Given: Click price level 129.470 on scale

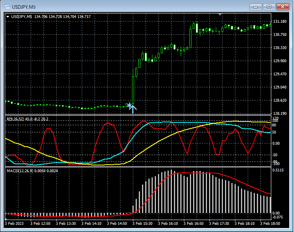Looking at the screenshot, I should click(x=280, y=74).
